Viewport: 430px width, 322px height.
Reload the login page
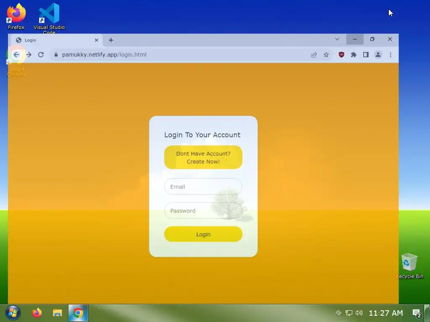(x=41, y=55)
